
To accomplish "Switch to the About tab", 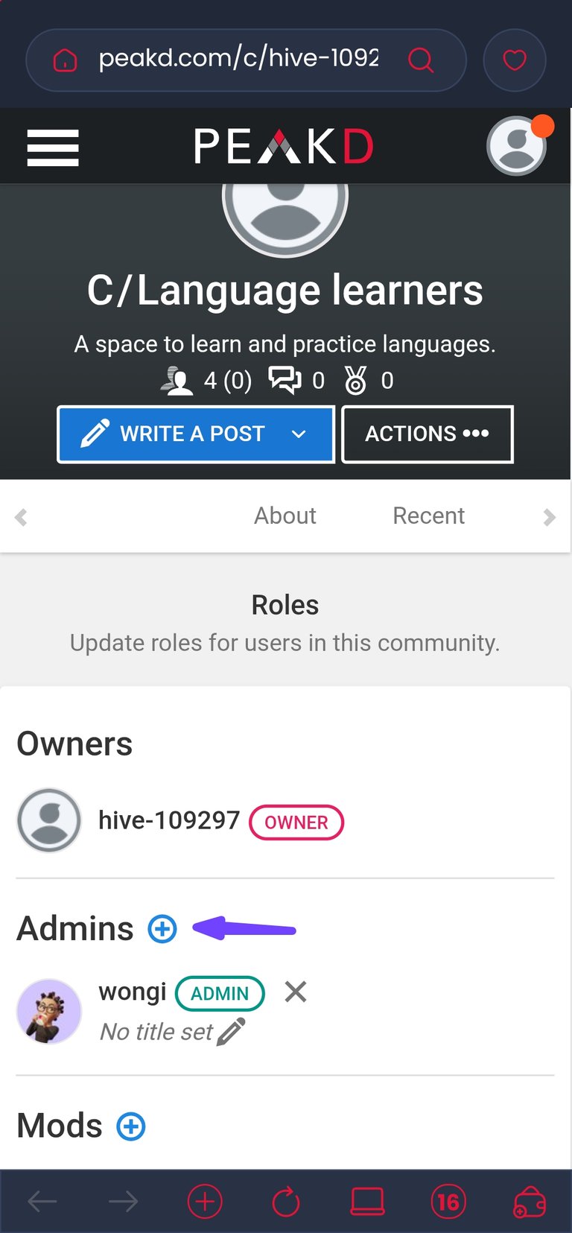I will (285, 516).
